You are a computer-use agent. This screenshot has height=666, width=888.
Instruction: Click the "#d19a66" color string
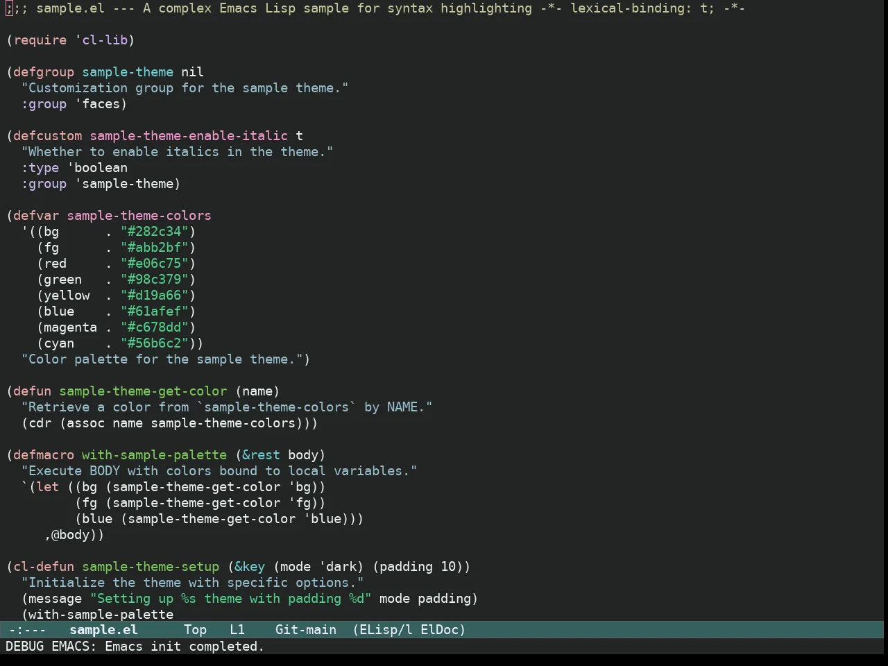(x=155, y=296)
